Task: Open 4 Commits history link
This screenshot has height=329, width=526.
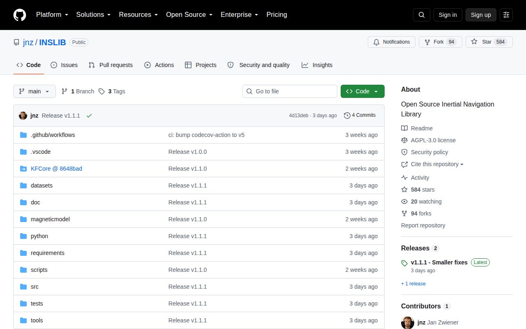Action: [360, 115]
